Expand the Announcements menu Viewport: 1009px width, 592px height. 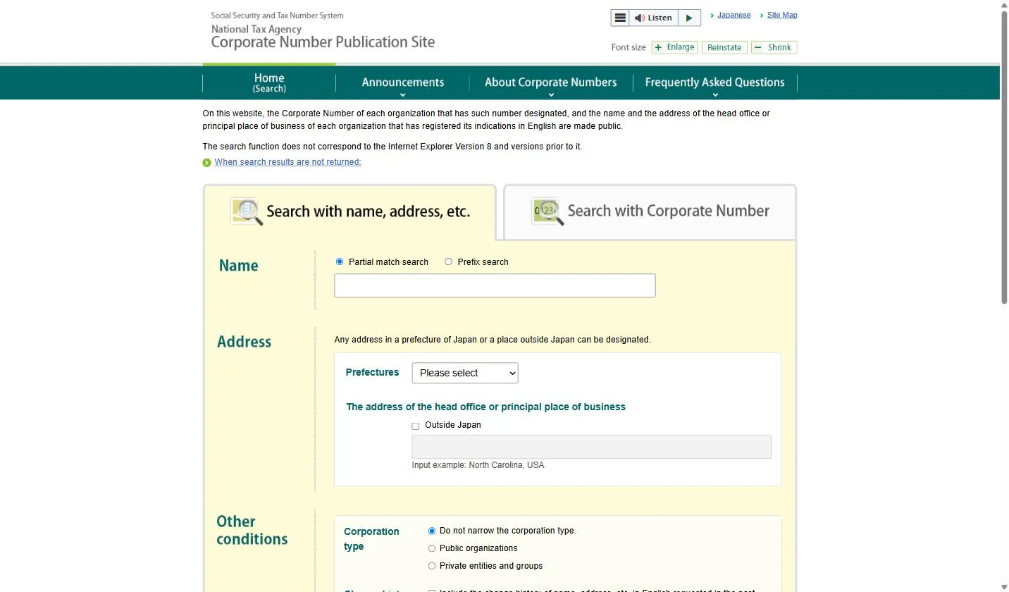(x=402, y=82)
